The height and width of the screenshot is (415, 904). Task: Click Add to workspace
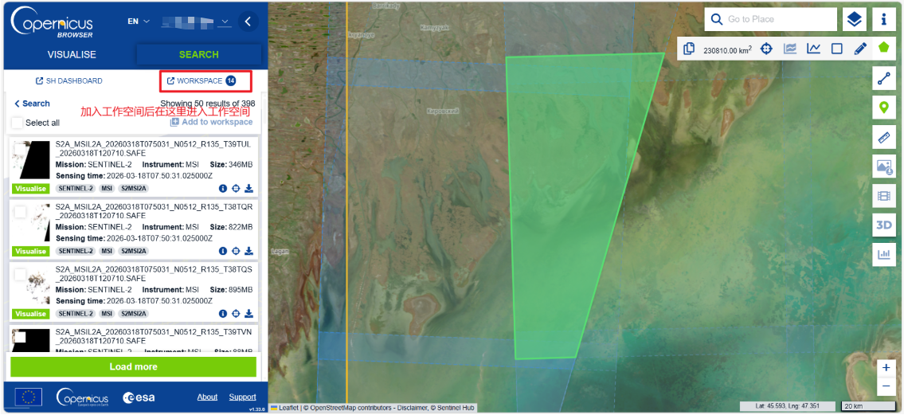click(x=212, y=122)
